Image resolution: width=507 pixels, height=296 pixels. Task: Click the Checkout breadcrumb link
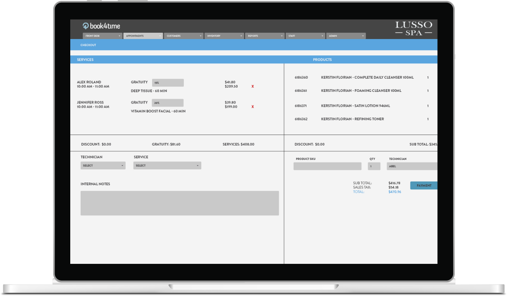pos(88,45)
